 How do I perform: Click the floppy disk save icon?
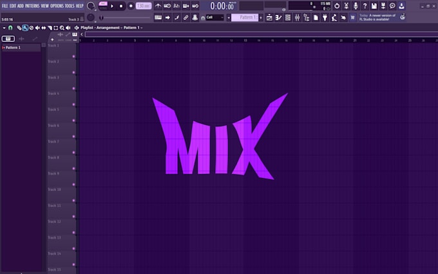(374, 6)
